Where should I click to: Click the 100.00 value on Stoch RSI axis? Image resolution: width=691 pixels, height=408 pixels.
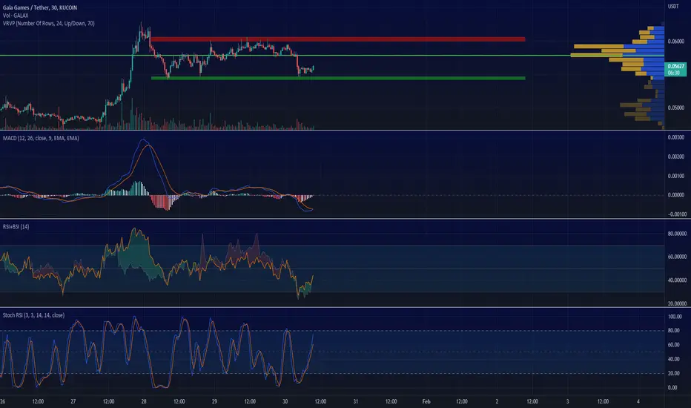click(675, 317)
